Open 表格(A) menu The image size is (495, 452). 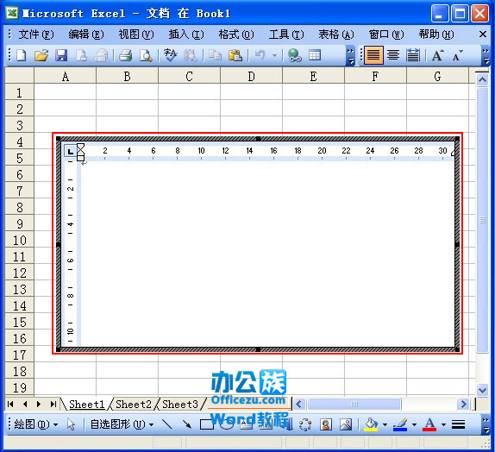(336, 35)
